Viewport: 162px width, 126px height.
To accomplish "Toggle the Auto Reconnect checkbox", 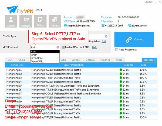I will pos(117,50).
